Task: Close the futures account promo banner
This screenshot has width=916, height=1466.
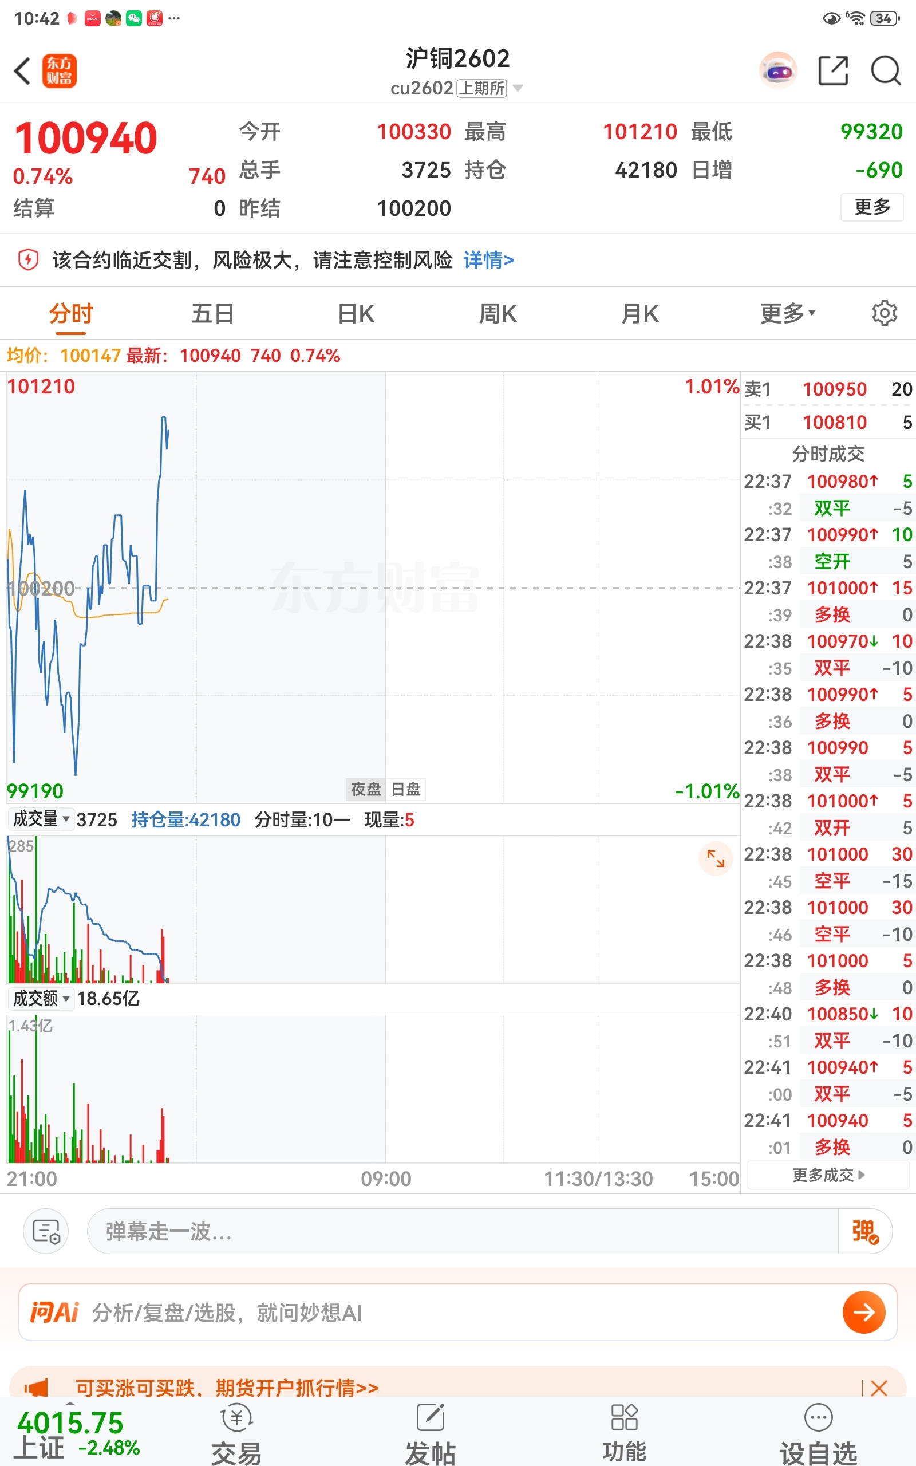Action: (878, 1388)
